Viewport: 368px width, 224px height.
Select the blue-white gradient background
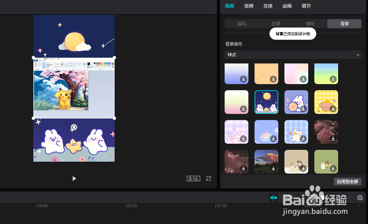pyautogui.click(x=237, y=73)
